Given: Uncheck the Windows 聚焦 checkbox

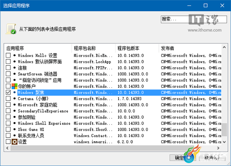Looking at the screenshot, I should click(x=8, y=93).
